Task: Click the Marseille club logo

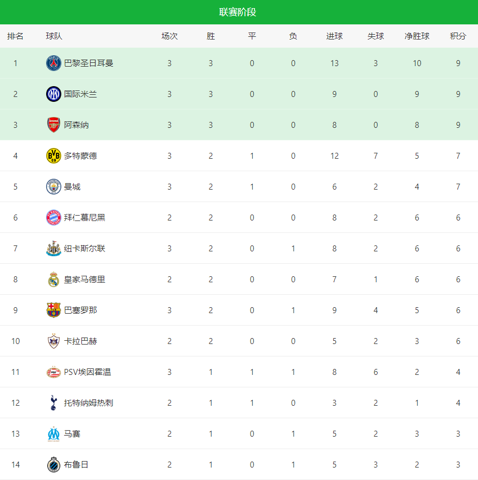Action: point(53,433)
